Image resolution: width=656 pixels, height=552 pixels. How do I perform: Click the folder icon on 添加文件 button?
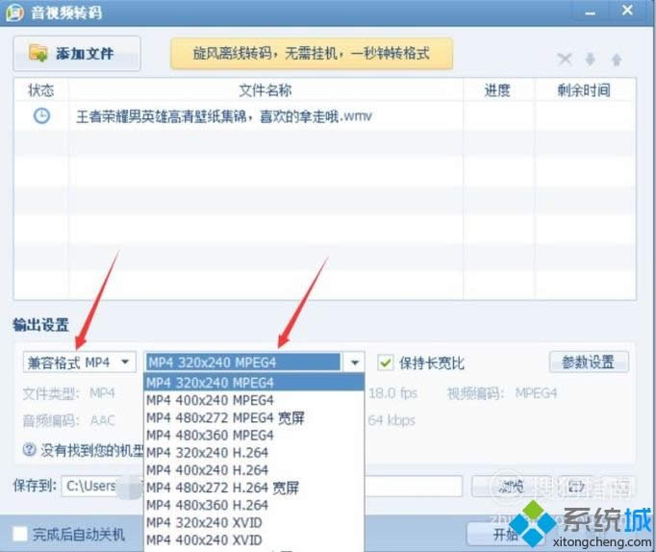[x=38, y=53]
